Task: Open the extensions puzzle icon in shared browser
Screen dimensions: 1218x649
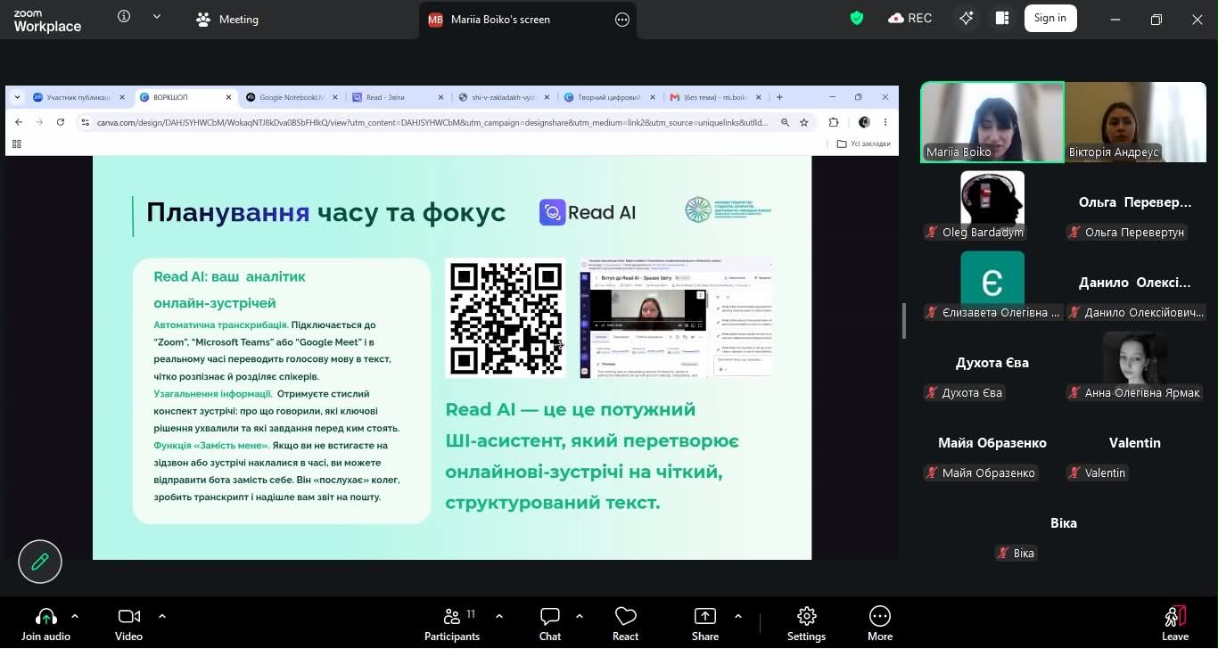Action: click(834, 122)
